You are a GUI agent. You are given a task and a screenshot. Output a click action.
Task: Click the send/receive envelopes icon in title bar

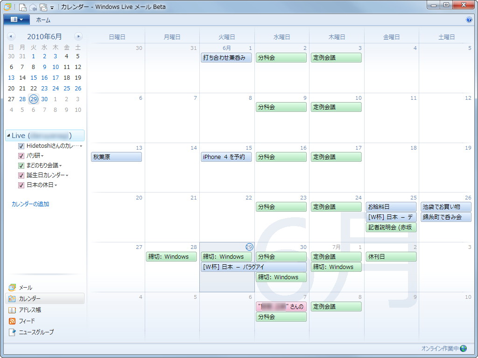pos(43,7)
